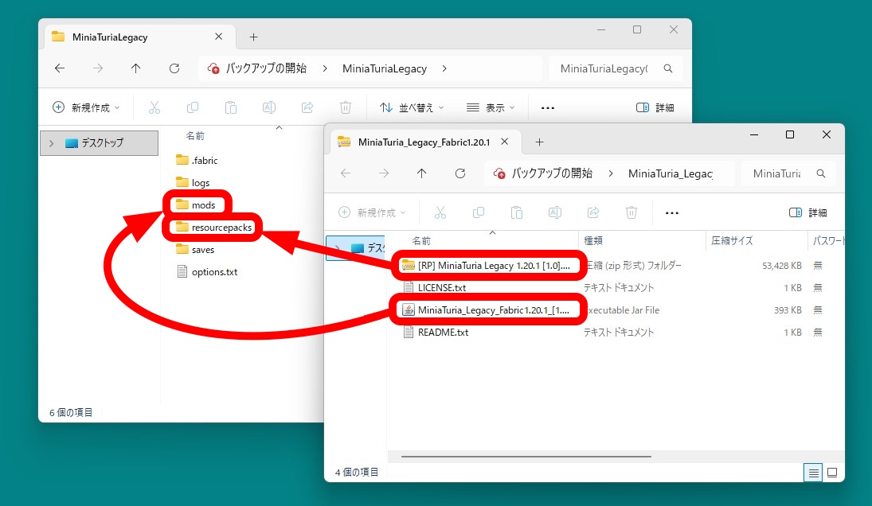Open a new tab in MiniaTuriaLegacy window
Image resolution: width=872 pixels, height=506 pixels.
point(253,37)
